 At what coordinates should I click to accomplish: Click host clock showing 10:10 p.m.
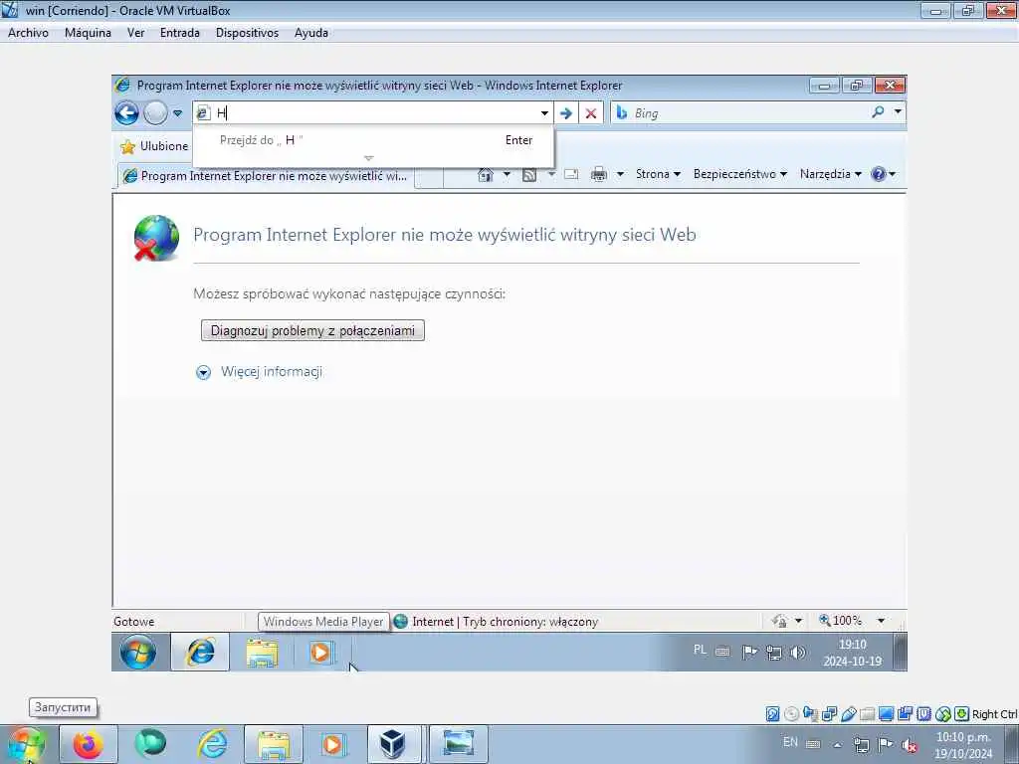(963, 745)
